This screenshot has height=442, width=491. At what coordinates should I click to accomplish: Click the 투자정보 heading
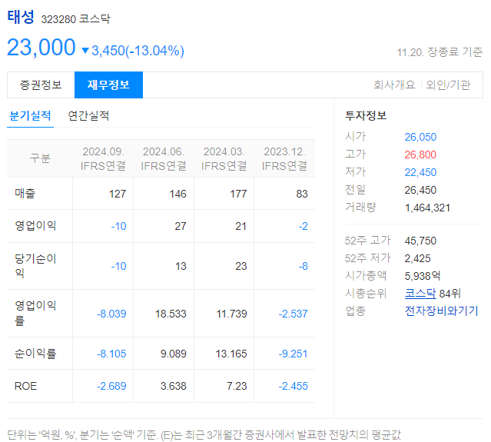pyautogui.click(x=366, y=115)
